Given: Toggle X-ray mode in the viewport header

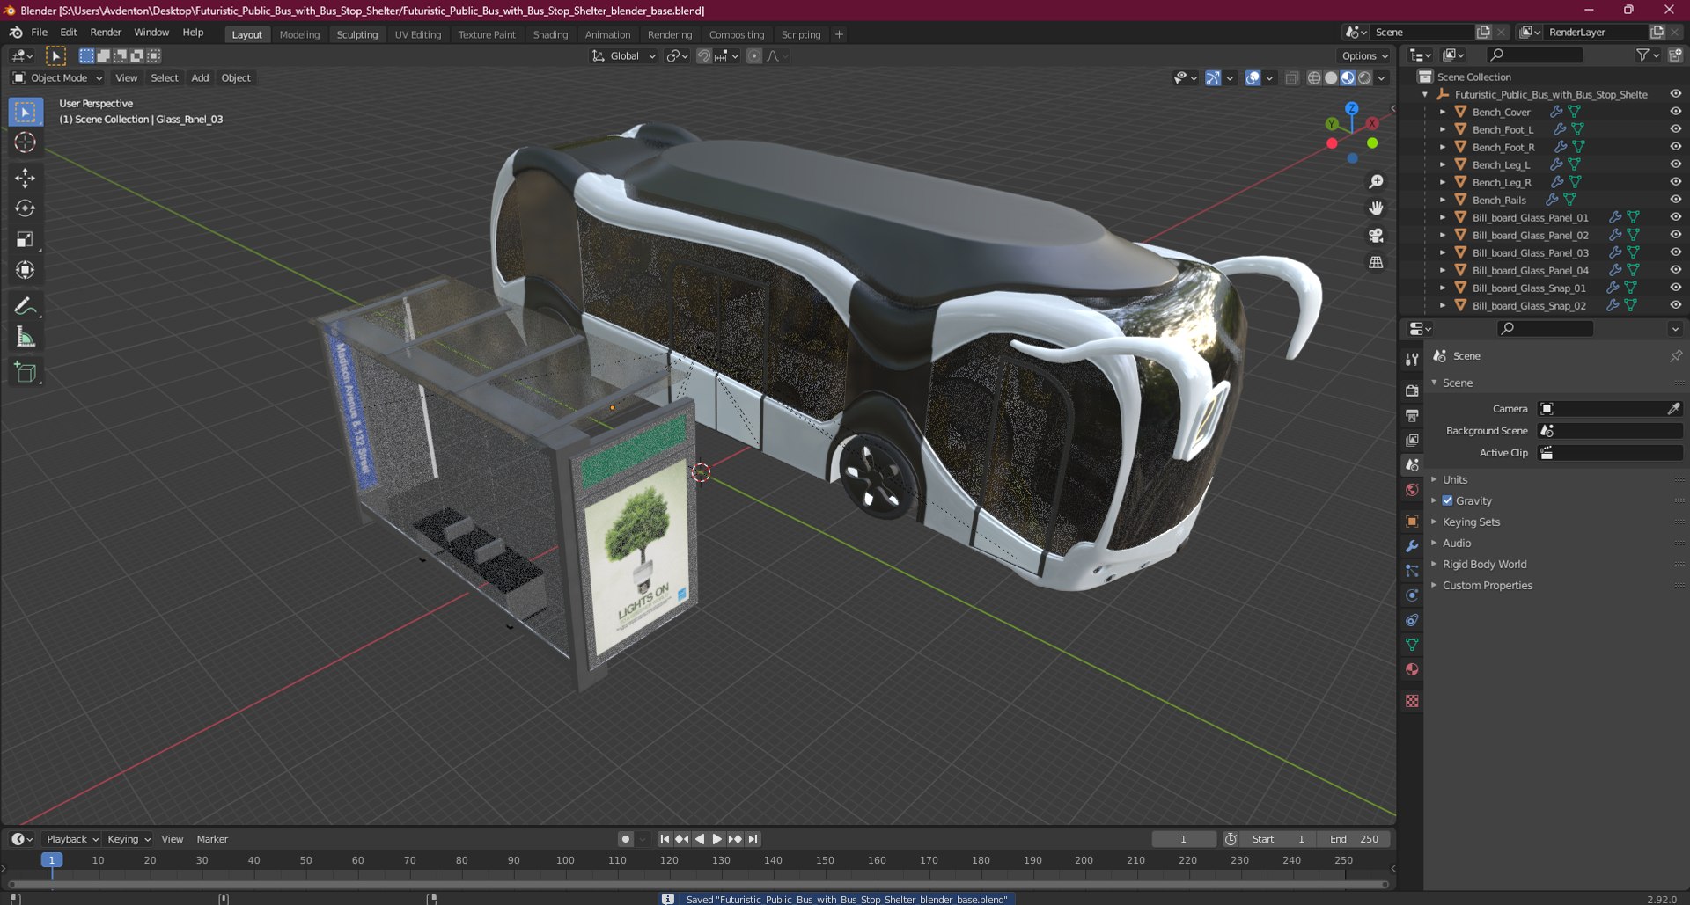Looking at the screenshot, I should pyautogui.click(x=1291, y=78).
